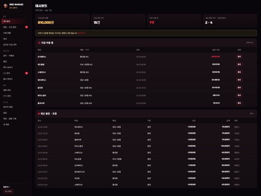Click the 구분 column header
The image size is (261, 196).
(x=149, y=120)
